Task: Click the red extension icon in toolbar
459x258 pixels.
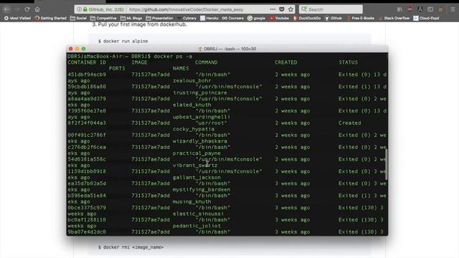Action: tap(410, 9)
